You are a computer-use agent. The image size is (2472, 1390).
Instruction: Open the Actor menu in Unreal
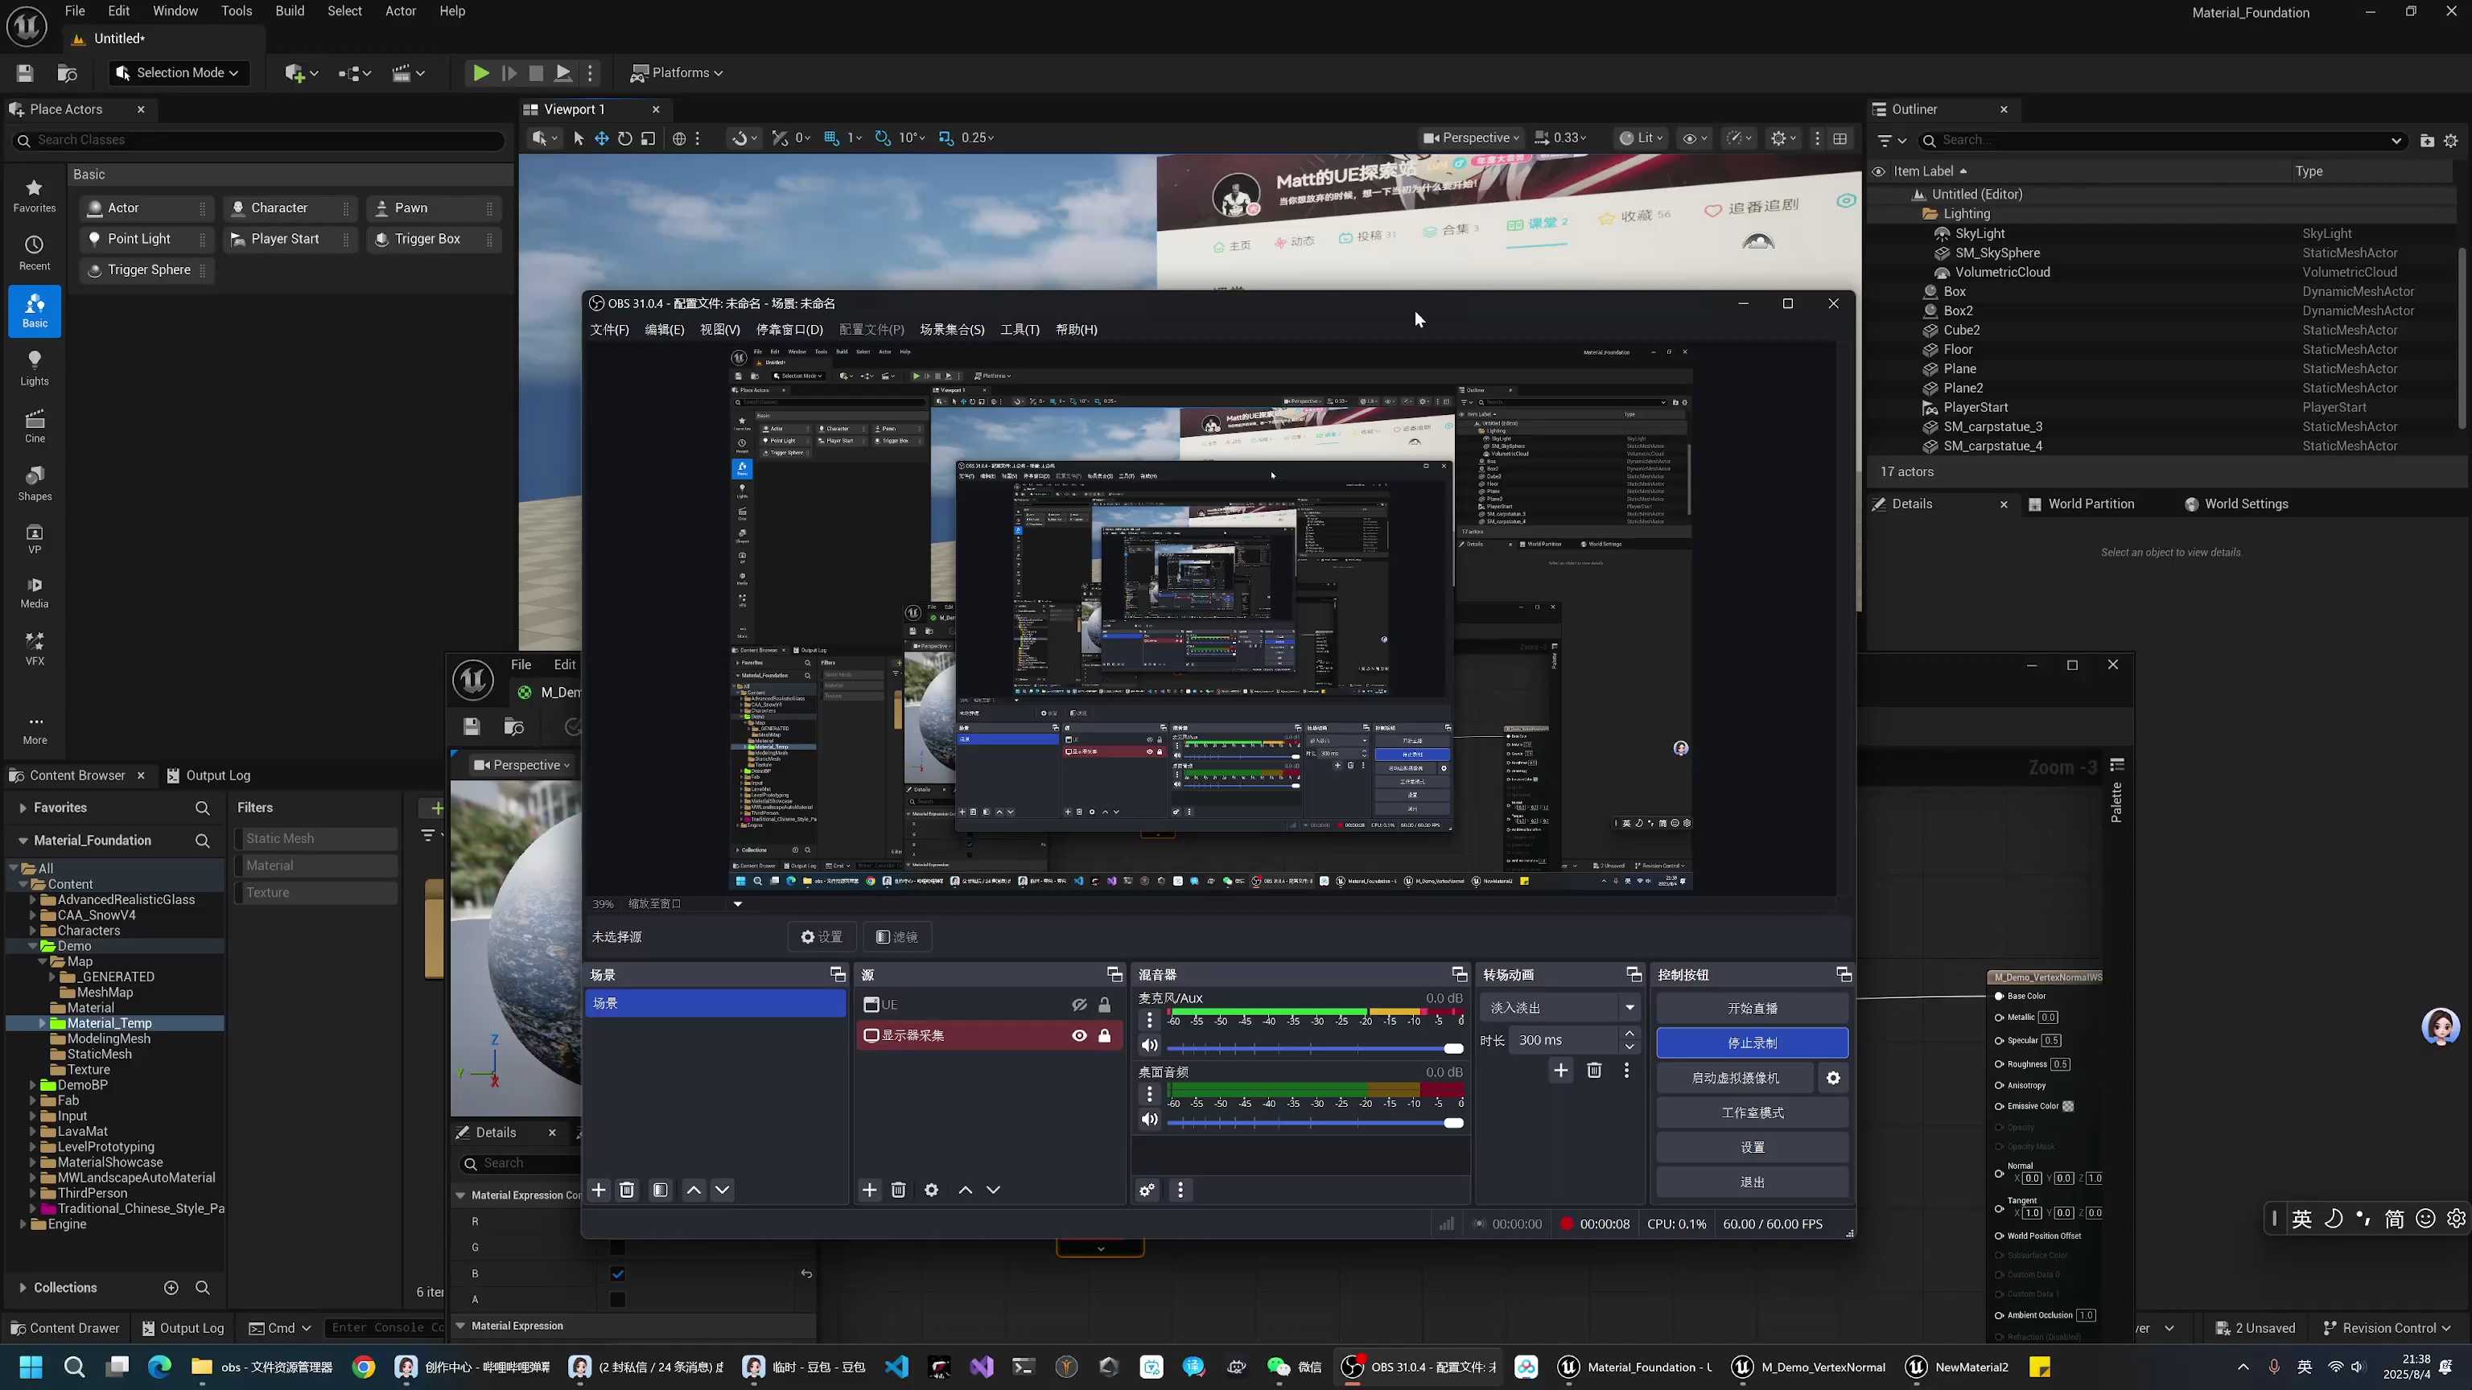pos(400,10)
